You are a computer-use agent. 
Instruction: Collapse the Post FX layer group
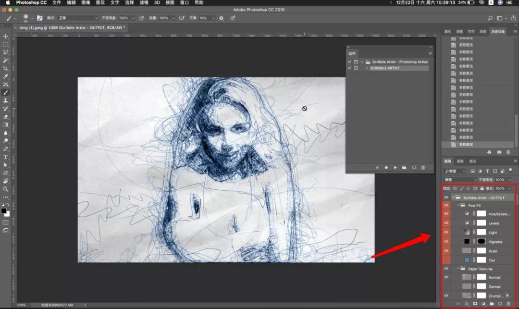[x=458, y=205]
